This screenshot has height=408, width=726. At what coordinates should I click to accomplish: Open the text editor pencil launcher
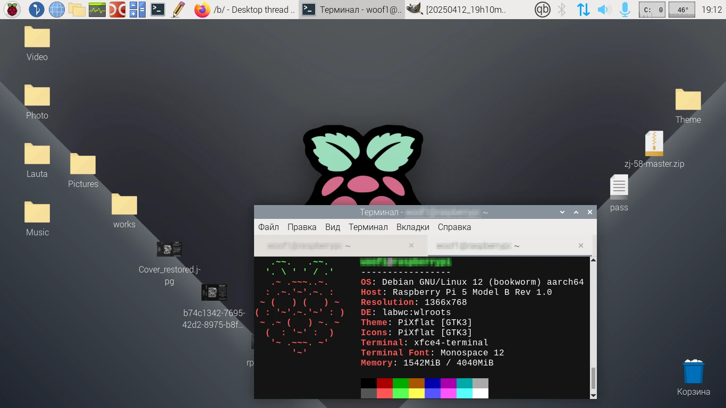tap(179, 10)
